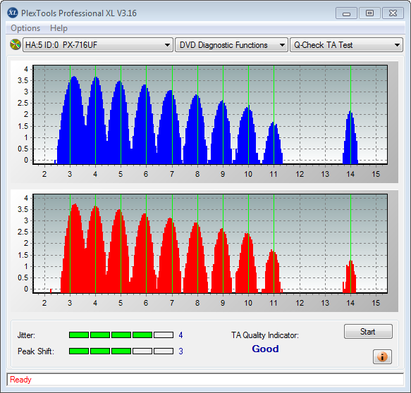Open the PX-716UF drive dropdown
Viewport: 411px width, 393px height.
click(x=98, y=45)
